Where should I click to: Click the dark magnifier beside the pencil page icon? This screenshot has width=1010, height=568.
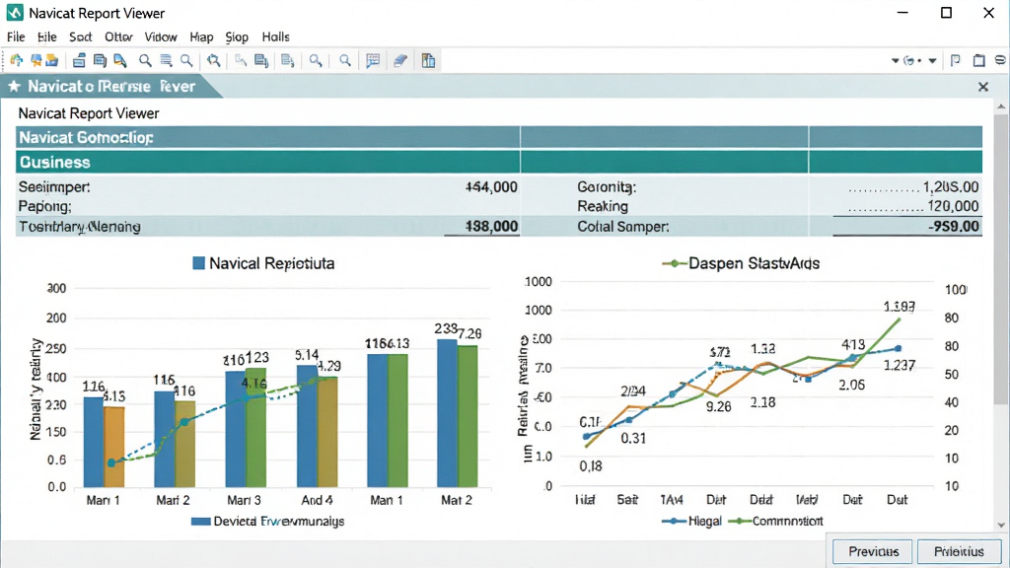click(146, 60)
